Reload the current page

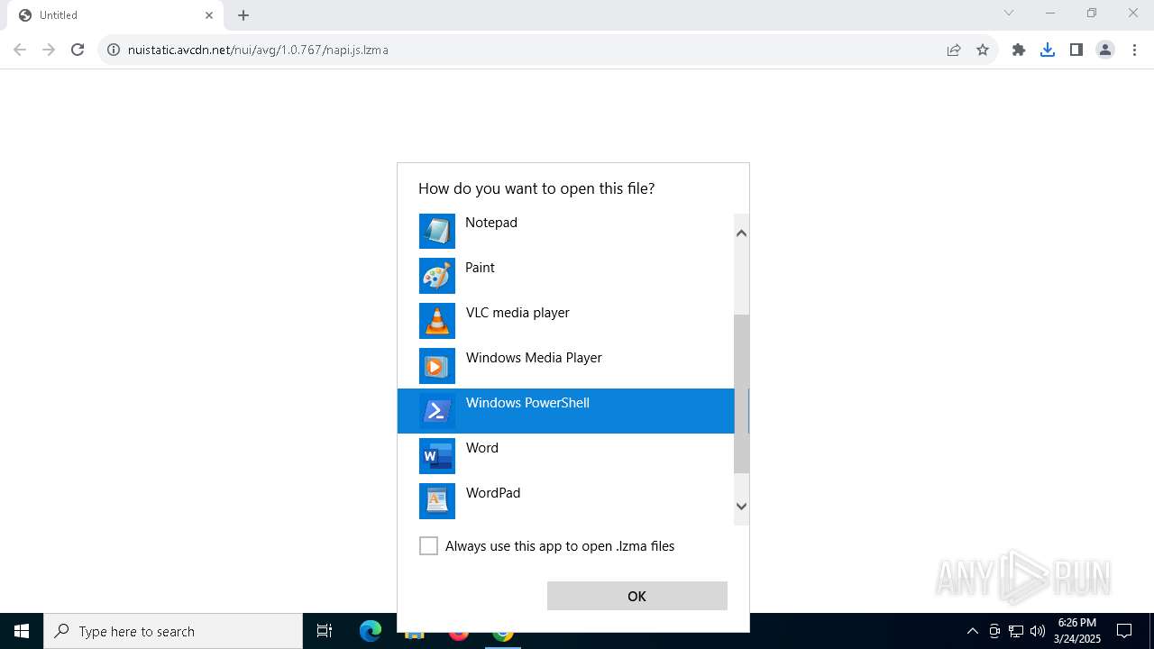click(x=78, y=50)
